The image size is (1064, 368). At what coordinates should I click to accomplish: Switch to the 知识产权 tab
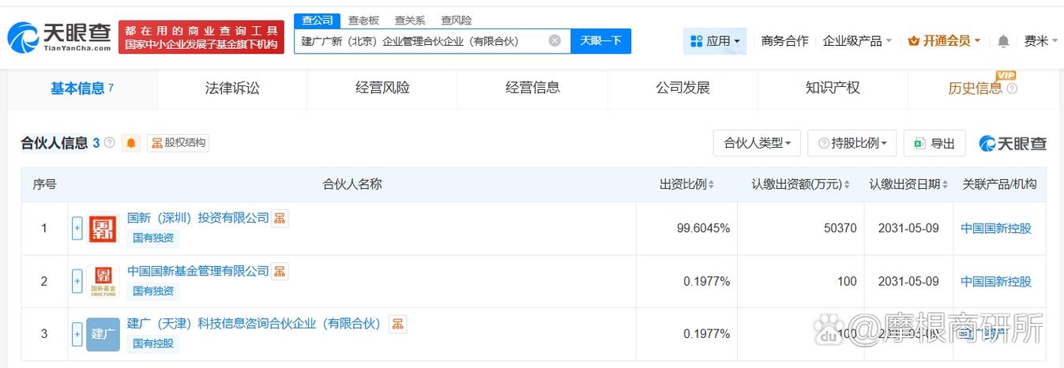tap(833, 88)
